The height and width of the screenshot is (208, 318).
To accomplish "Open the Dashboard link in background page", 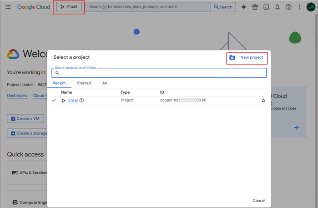I will pyautogui.click(x=17, y=96).
